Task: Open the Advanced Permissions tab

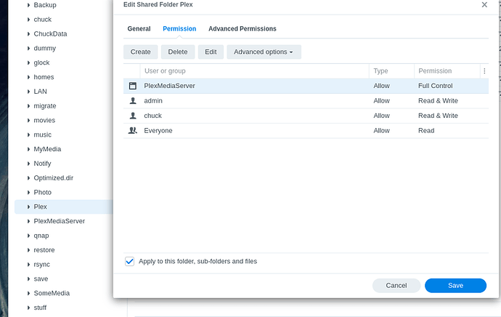Action: tap(242, 29)
